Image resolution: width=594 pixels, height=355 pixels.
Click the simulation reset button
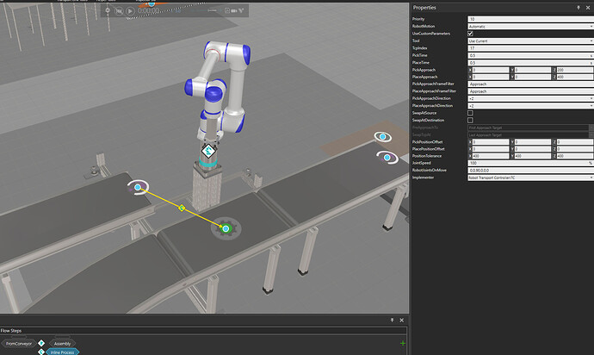click(119, 11)
